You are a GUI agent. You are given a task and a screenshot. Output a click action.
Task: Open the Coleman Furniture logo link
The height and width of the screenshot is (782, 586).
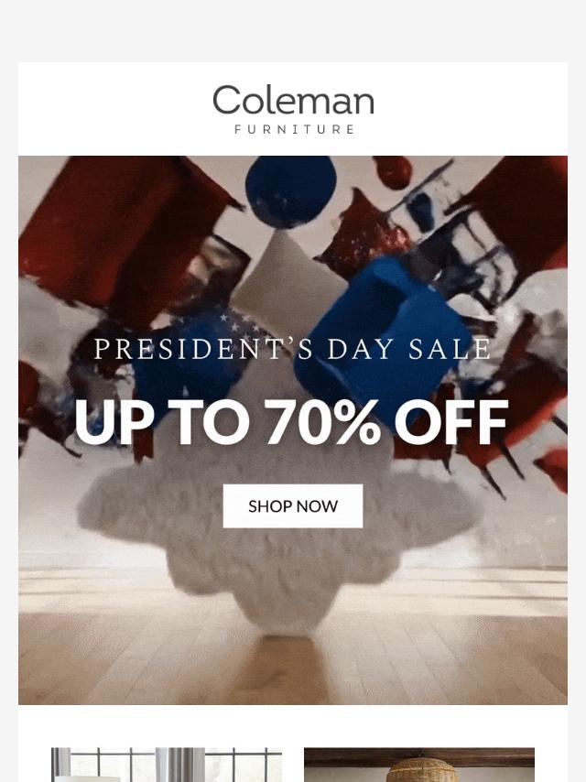pos(293,109)
